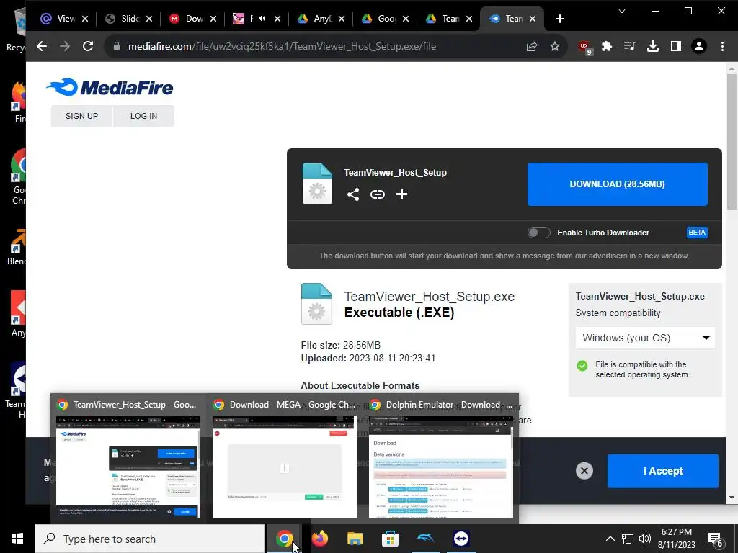Open a new browser tab
Screen dimensions: 738x553
point(559,19)
